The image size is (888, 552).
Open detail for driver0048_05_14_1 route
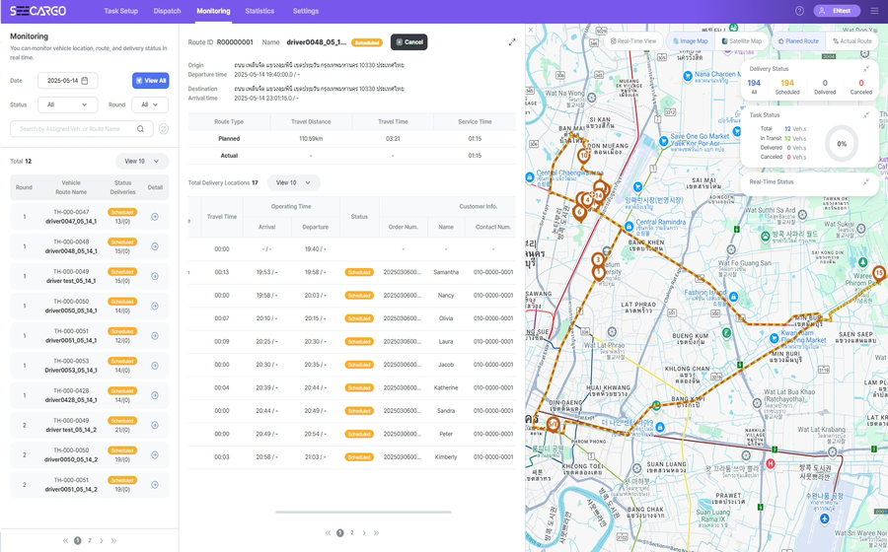[x=155, y=246]
